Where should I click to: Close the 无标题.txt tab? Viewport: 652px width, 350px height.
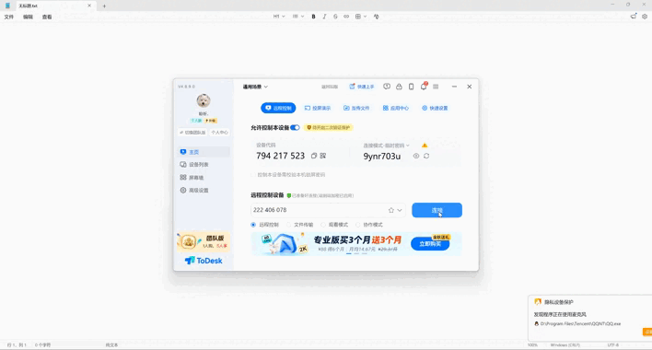[89, 6]
